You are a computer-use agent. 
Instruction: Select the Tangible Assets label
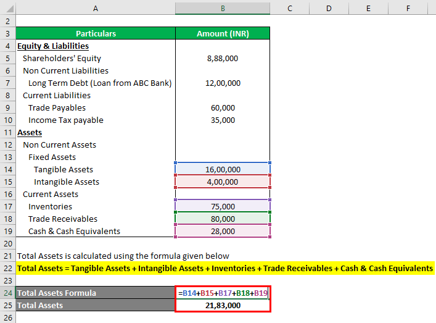pos(64,169)
